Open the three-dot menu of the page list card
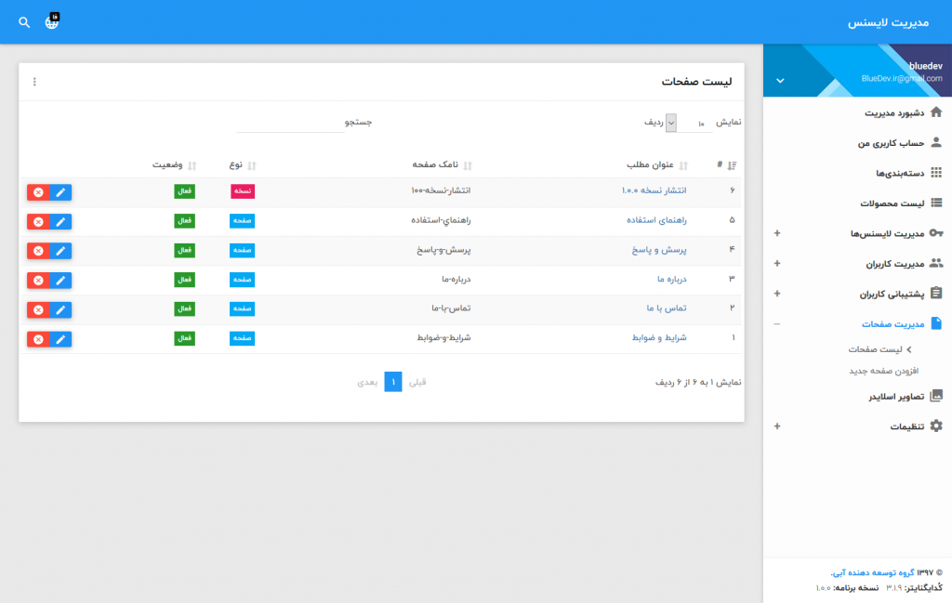 click(x=35, y=82)
